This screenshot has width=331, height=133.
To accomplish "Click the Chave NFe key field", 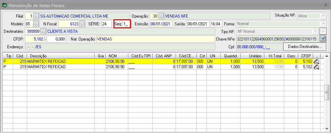I will 278,39.
